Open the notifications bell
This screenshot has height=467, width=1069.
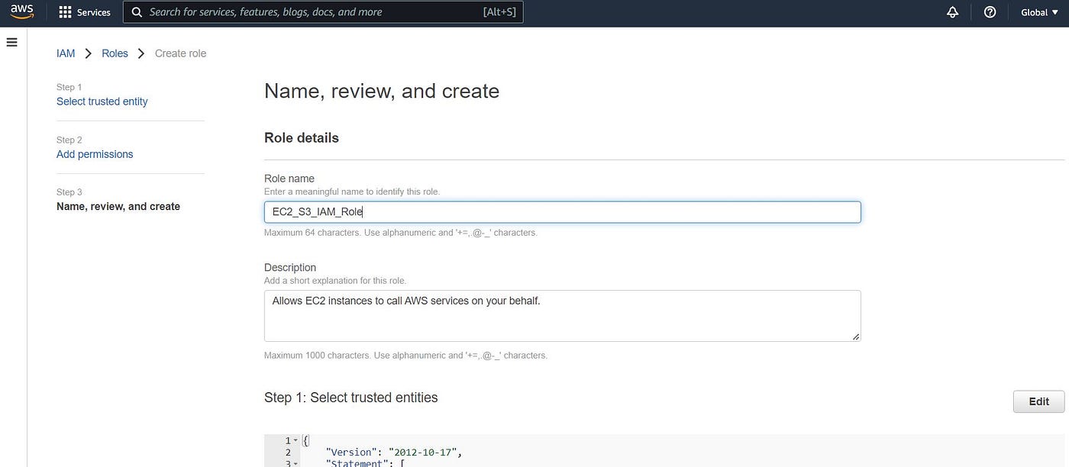click(x=952, y=12)
